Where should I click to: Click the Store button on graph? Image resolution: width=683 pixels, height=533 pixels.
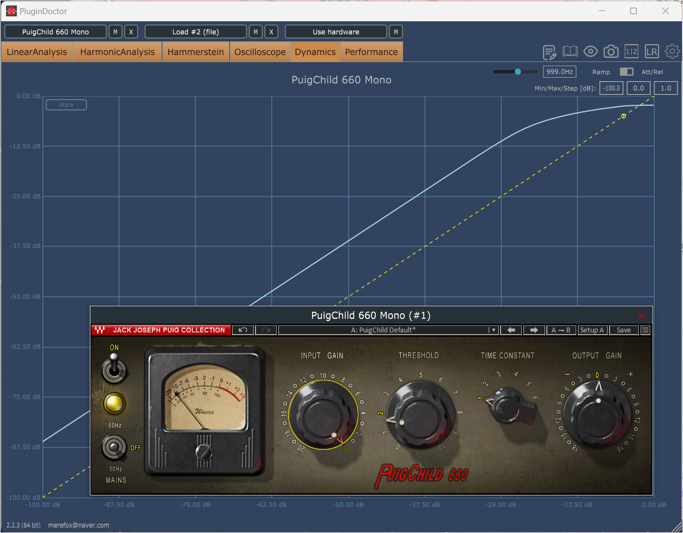pos(66,105)
